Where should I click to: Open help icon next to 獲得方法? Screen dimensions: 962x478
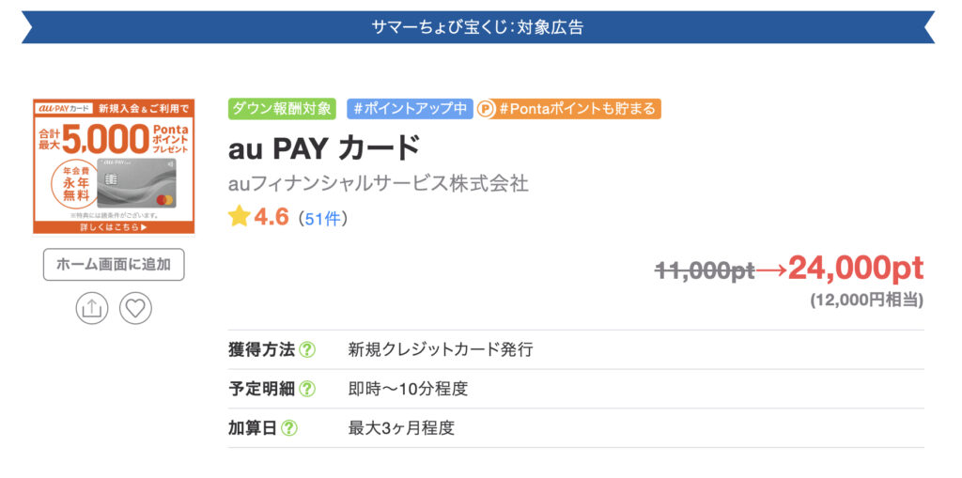pos(307,350)
